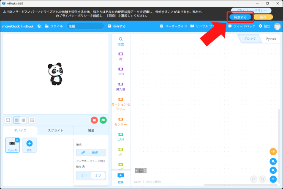The height and width of the screenshot is (189, 283).
Task: Open the sample programs menu
Action: point(202,26)
